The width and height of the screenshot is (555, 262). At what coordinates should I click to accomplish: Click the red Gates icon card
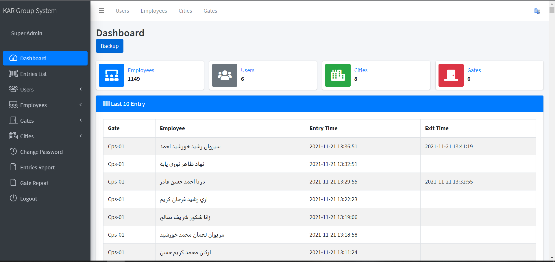coord(451,75)
